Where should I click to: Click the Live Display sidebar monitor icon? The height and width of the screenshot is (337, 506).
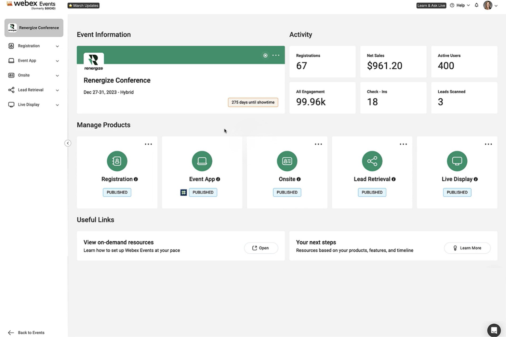pyautogui.click(x=11, y=104)
